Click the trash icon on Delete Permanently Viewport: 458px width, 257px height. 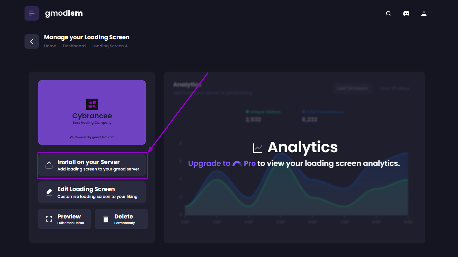(106, 219)
